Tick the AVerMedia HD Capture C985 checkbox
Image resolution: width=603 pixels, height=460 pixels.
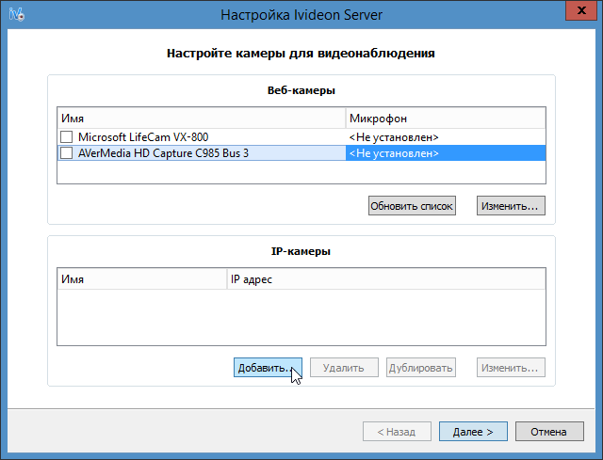(67, 152)
